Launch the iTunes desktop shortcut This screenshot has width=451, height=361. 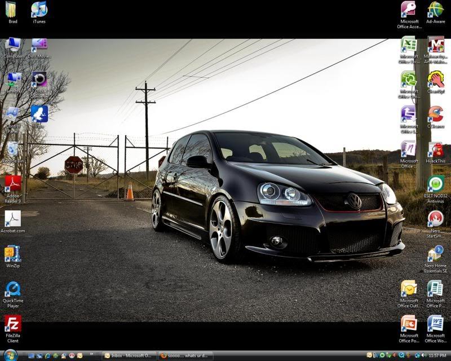[x=39, y=12]
